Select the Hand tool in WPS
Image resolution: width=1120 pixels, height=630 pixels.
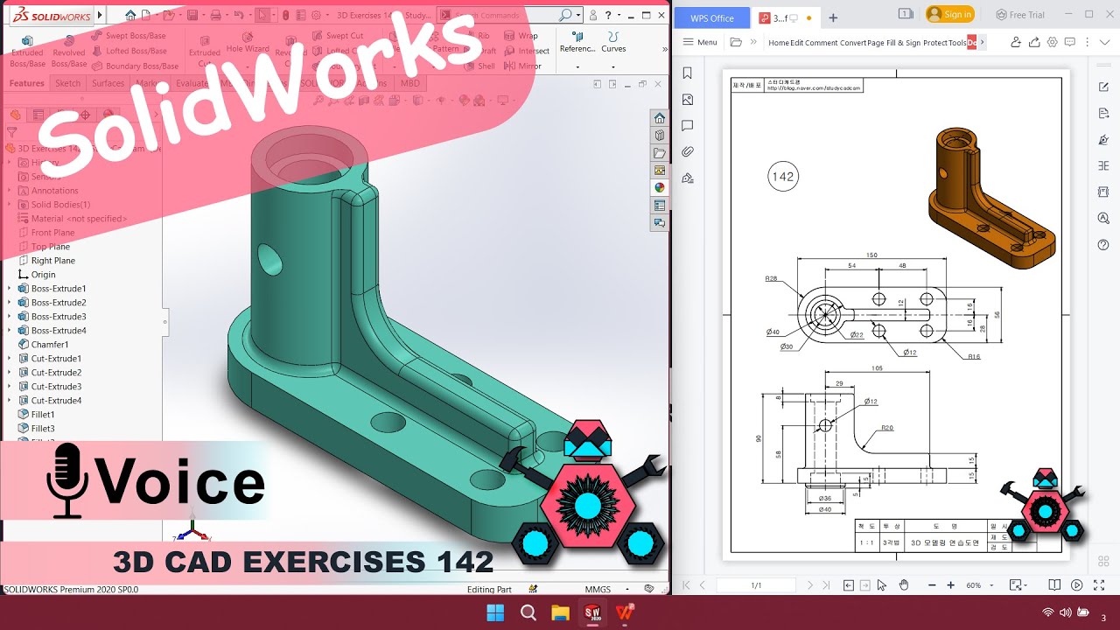904,584
